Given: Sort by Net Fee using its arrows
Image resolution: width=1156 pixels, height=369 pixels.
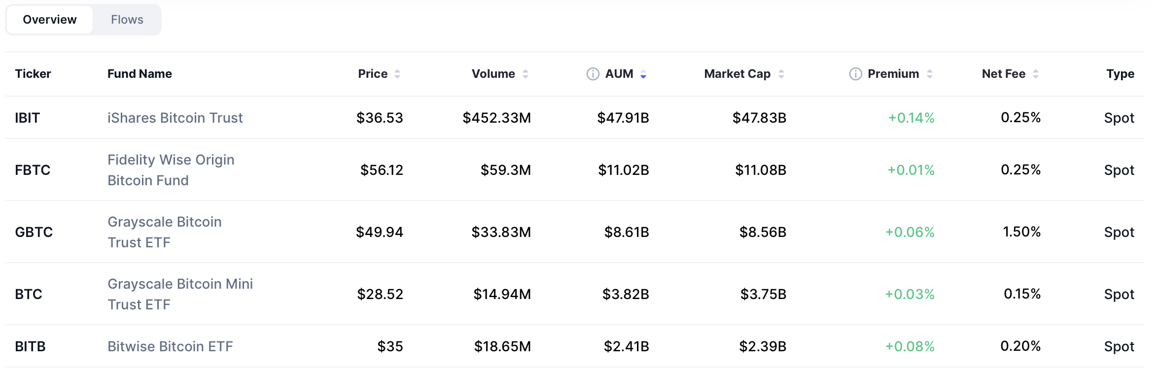Looking at the screenshot, I should coord(1036,74).
